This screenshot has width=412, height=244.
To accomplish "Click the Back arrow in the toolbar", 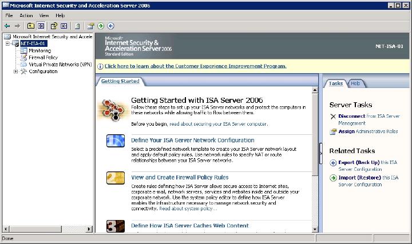I will click(x=7, y=26).
